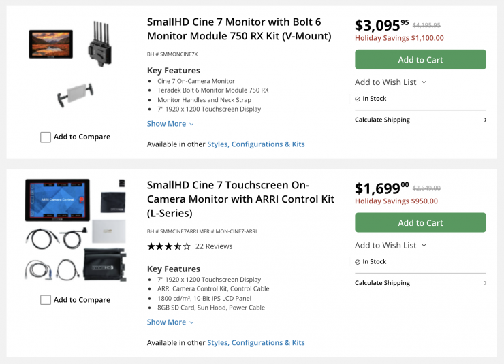This screenshot has height=364, width=504.
Task: Click chevron arrow beside second Calculate Shipping
Action: tap(485, 283)
